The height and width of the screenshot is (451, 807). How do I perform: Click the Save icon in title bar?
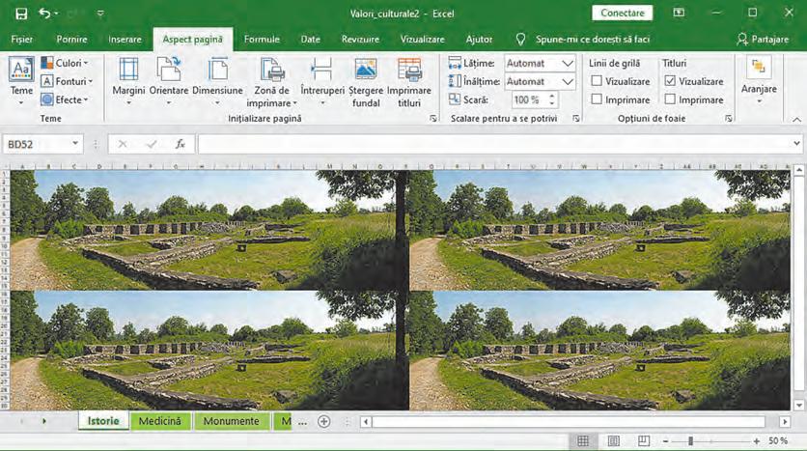click(21, 14)
